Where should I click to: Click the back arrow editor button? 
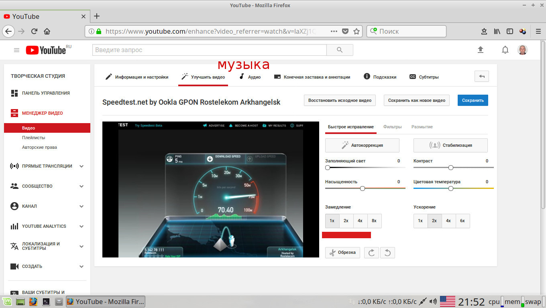point(481,77)
